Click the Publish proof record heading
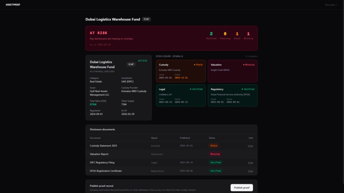This screenshot has height=193, width=344. click(101, 186)
